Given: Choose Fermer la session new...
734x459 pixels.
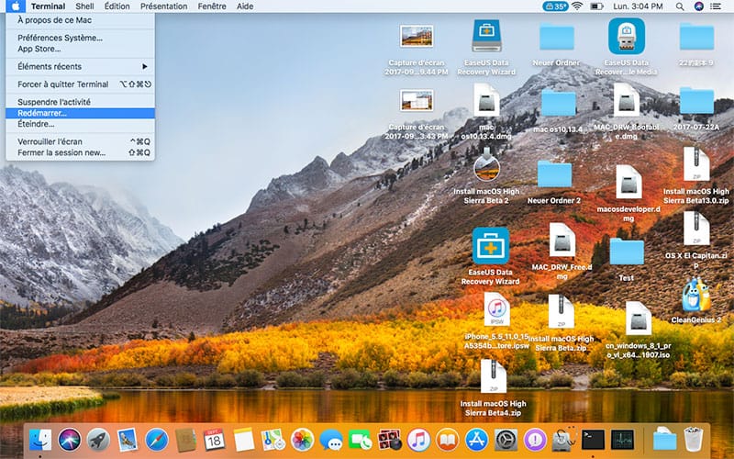Looking at the screenshot, I should click(80, 152).
